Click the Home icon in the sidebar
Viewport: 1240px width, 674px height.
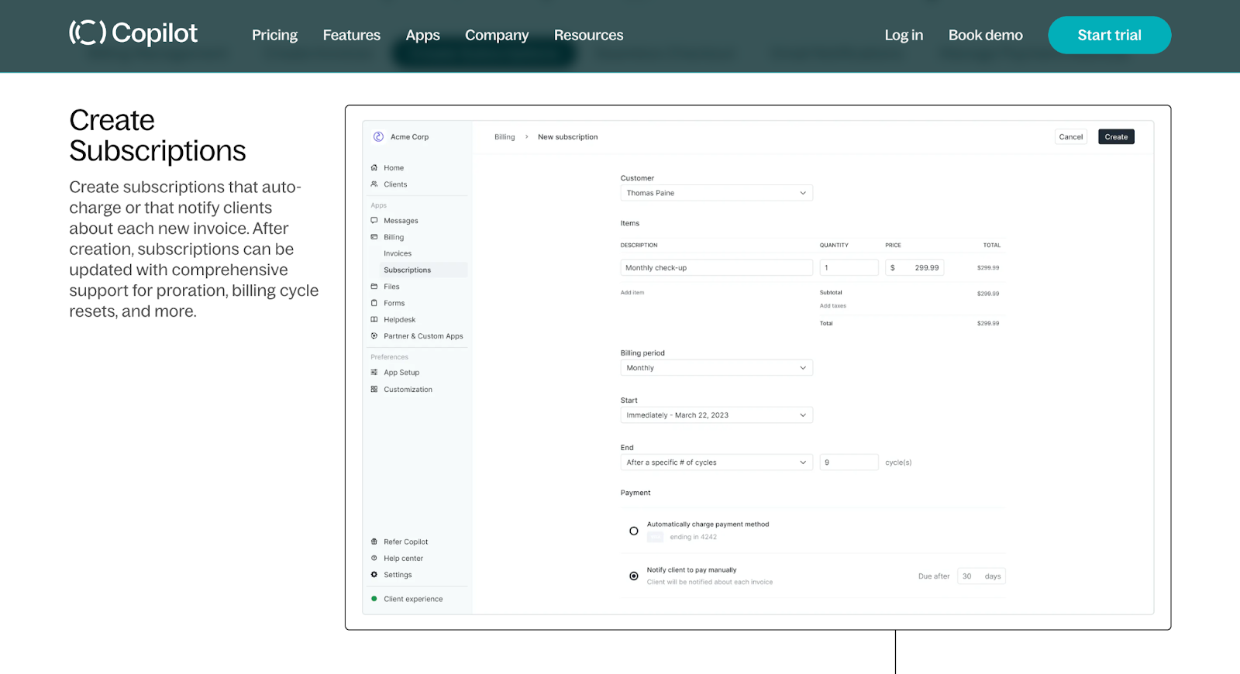tap(374, 167)
